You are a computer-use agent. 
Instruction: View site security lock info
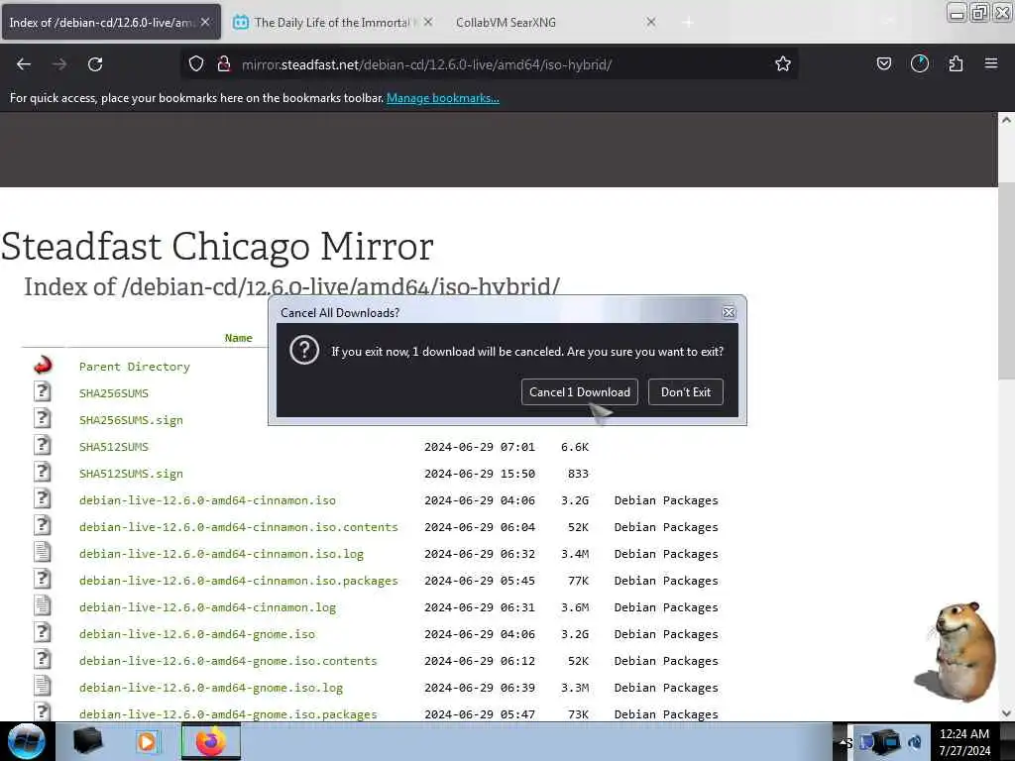pyautogui.click(x=224, y=63)
